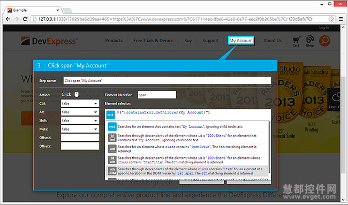The image size is (348, 205).
Task: Click the OffsetY input field
Action: tap(80, 146)
